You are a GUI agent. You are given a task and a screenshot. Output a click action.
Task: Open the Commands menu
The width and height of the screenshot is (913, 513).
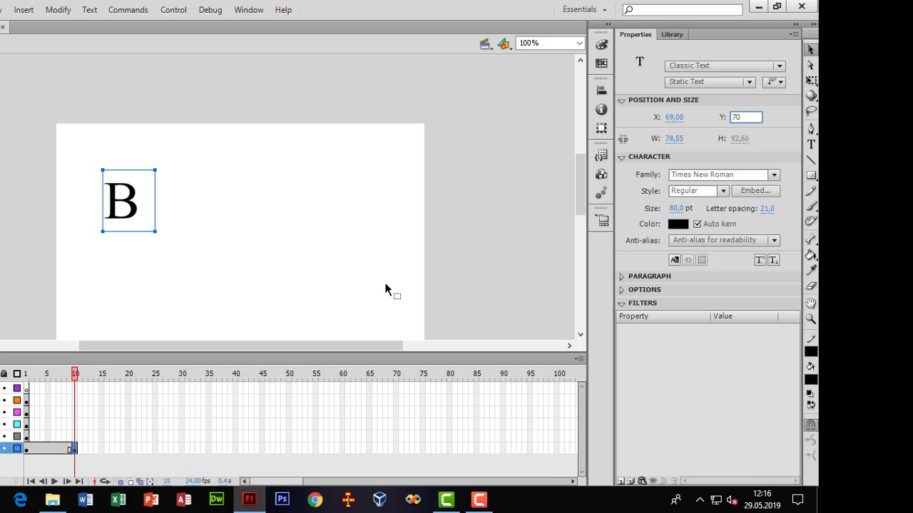[x=128, y=10]
